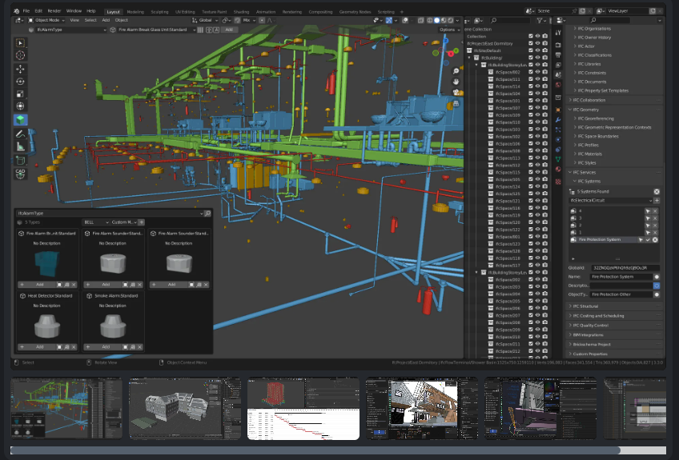Toggle camera view in the viewport
This screenshot has height=460, width=679.
[456, 93]
